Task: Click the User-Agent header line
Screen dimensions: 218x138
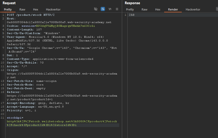Action: pyautogui.click(x=55, y=37)
